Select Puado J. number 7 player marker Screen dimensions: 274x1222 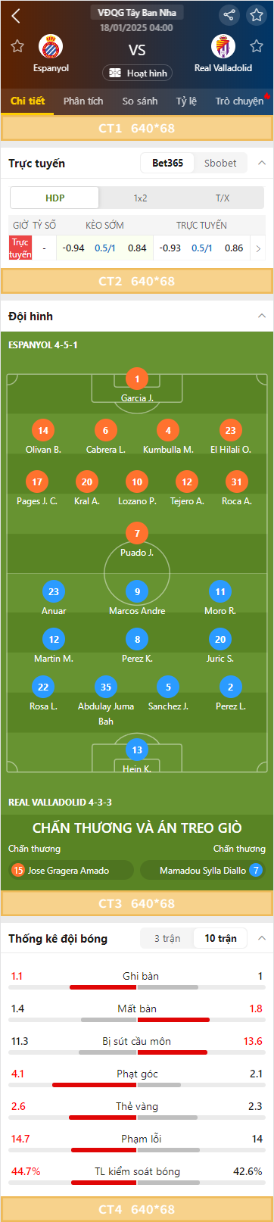coord(137,533)
